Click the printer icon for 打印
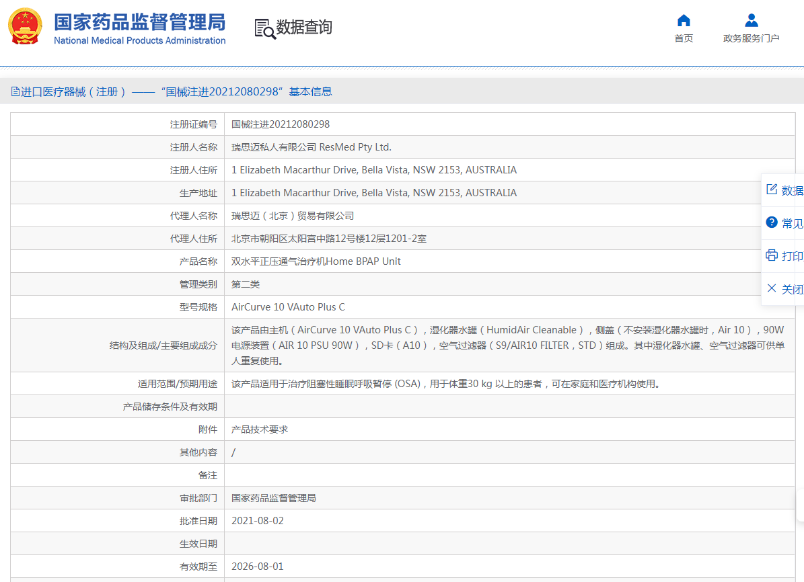This screenshot has height=582, width=804. (772, 255)
